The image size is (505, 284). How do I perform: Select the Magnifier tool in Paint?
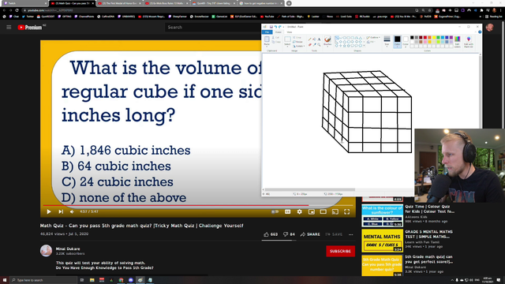tap(319, 45)
